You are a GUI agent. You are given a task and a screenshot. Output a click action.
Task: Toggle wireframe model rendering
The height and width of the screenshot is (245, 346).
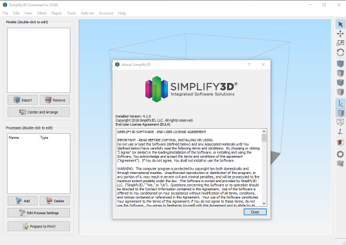tap(340, 122)
